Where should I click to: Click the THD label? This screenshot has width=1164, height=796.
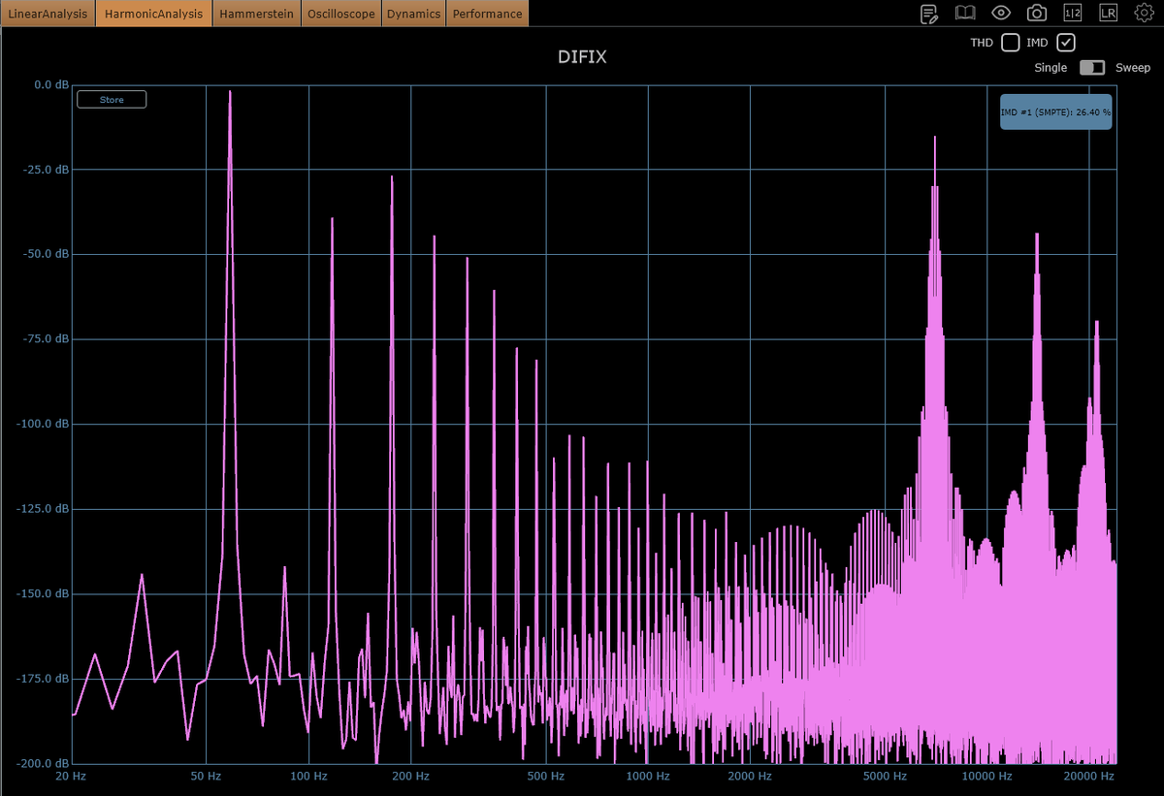coord(982,43)
